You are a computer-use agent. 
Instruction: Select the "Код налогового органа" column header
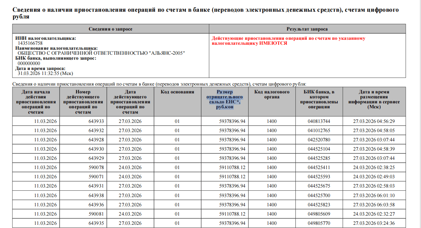[272, 94]
